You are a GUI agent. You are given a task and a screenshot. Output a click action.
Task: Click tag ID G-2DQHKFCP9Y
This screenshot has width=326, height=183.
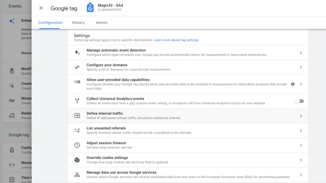[x=110, y=10]
